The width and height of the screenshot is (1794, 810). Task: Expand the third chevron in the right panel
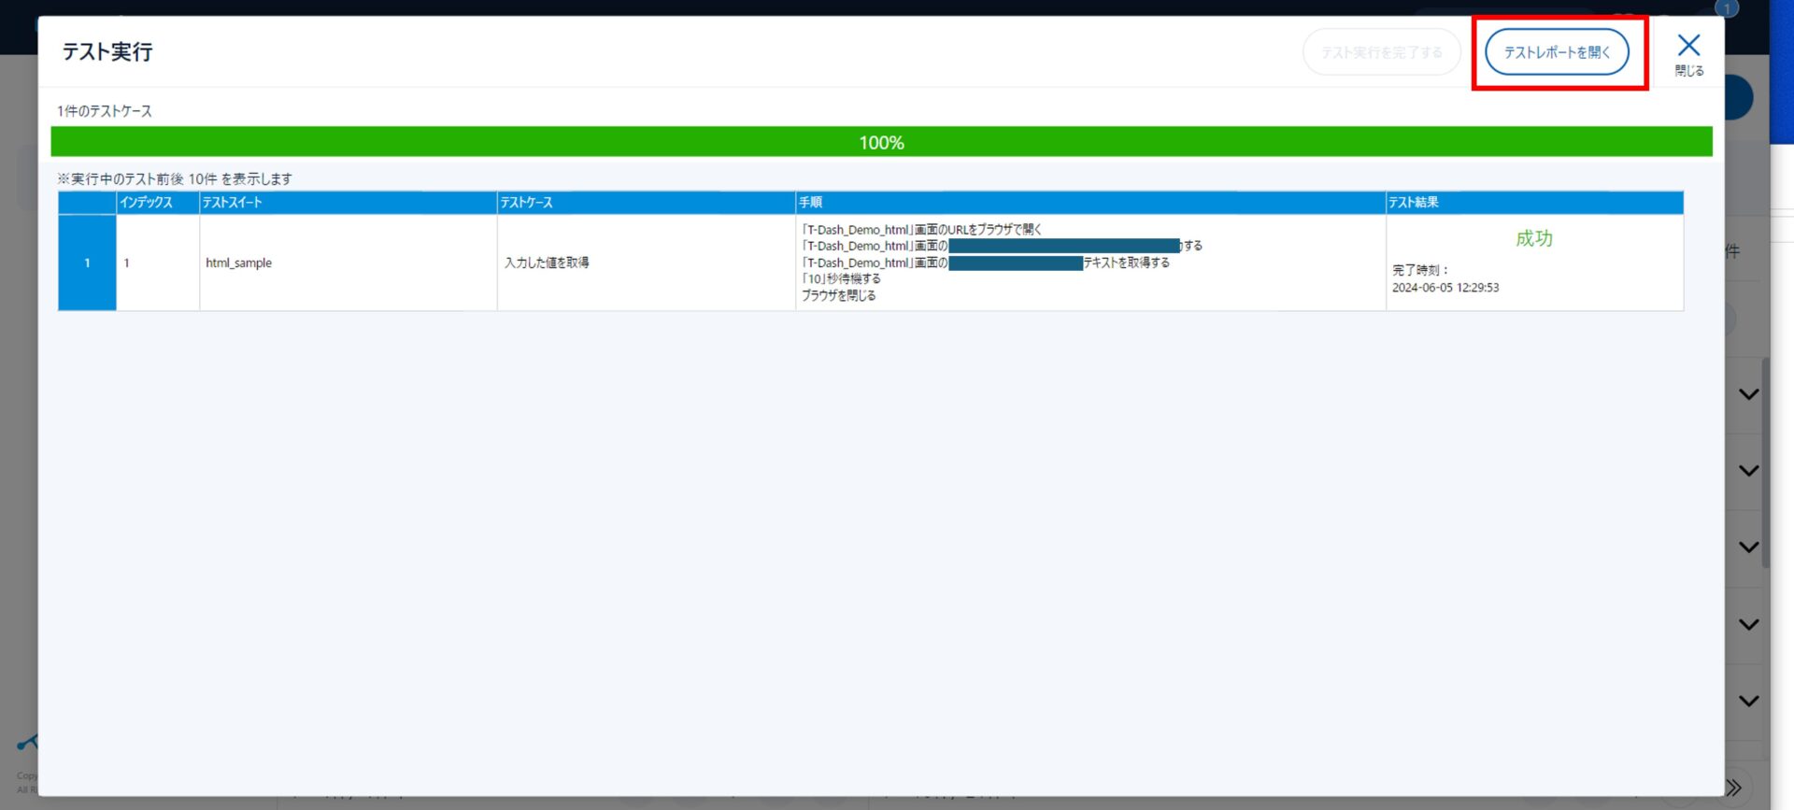(x=1749, y=547)
